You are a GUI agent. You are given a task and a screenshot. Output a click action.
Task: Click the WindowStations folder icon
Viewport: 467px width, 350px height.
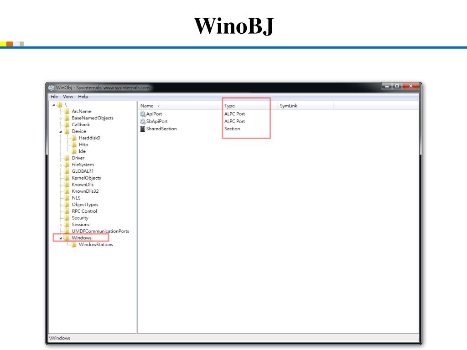74,245
